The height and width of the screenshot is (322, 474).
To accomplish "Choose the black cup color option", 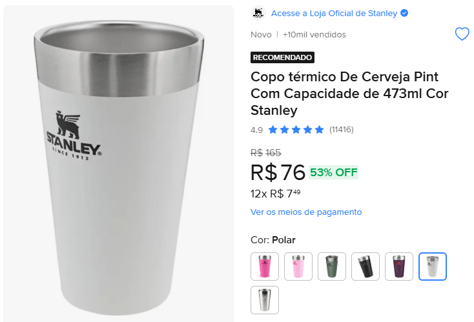I will click(x=366, y=266).
